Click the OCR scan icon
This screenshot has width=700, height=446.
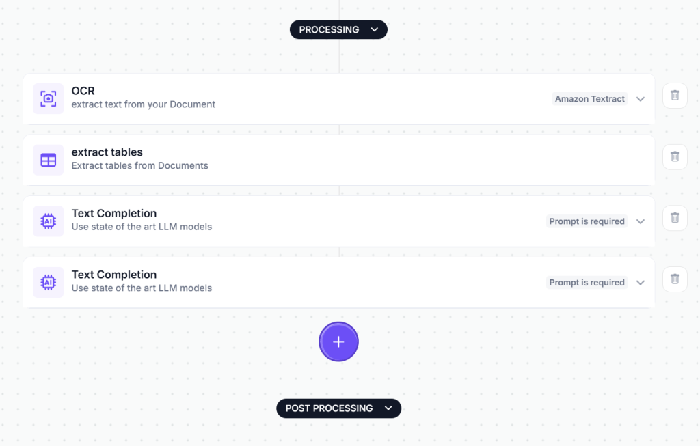click(48, 98)
